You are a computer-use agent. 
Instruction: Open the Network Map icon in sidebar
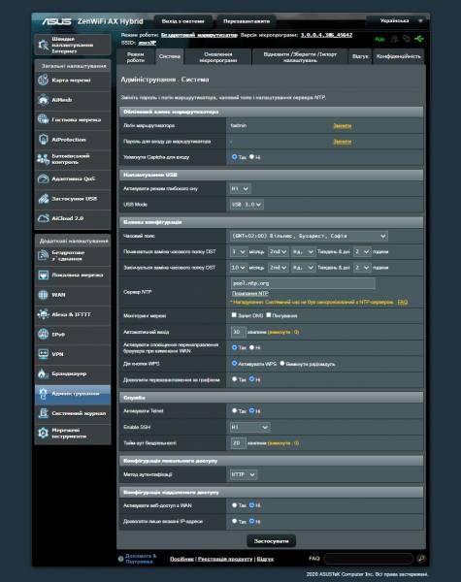coord(43,80)
